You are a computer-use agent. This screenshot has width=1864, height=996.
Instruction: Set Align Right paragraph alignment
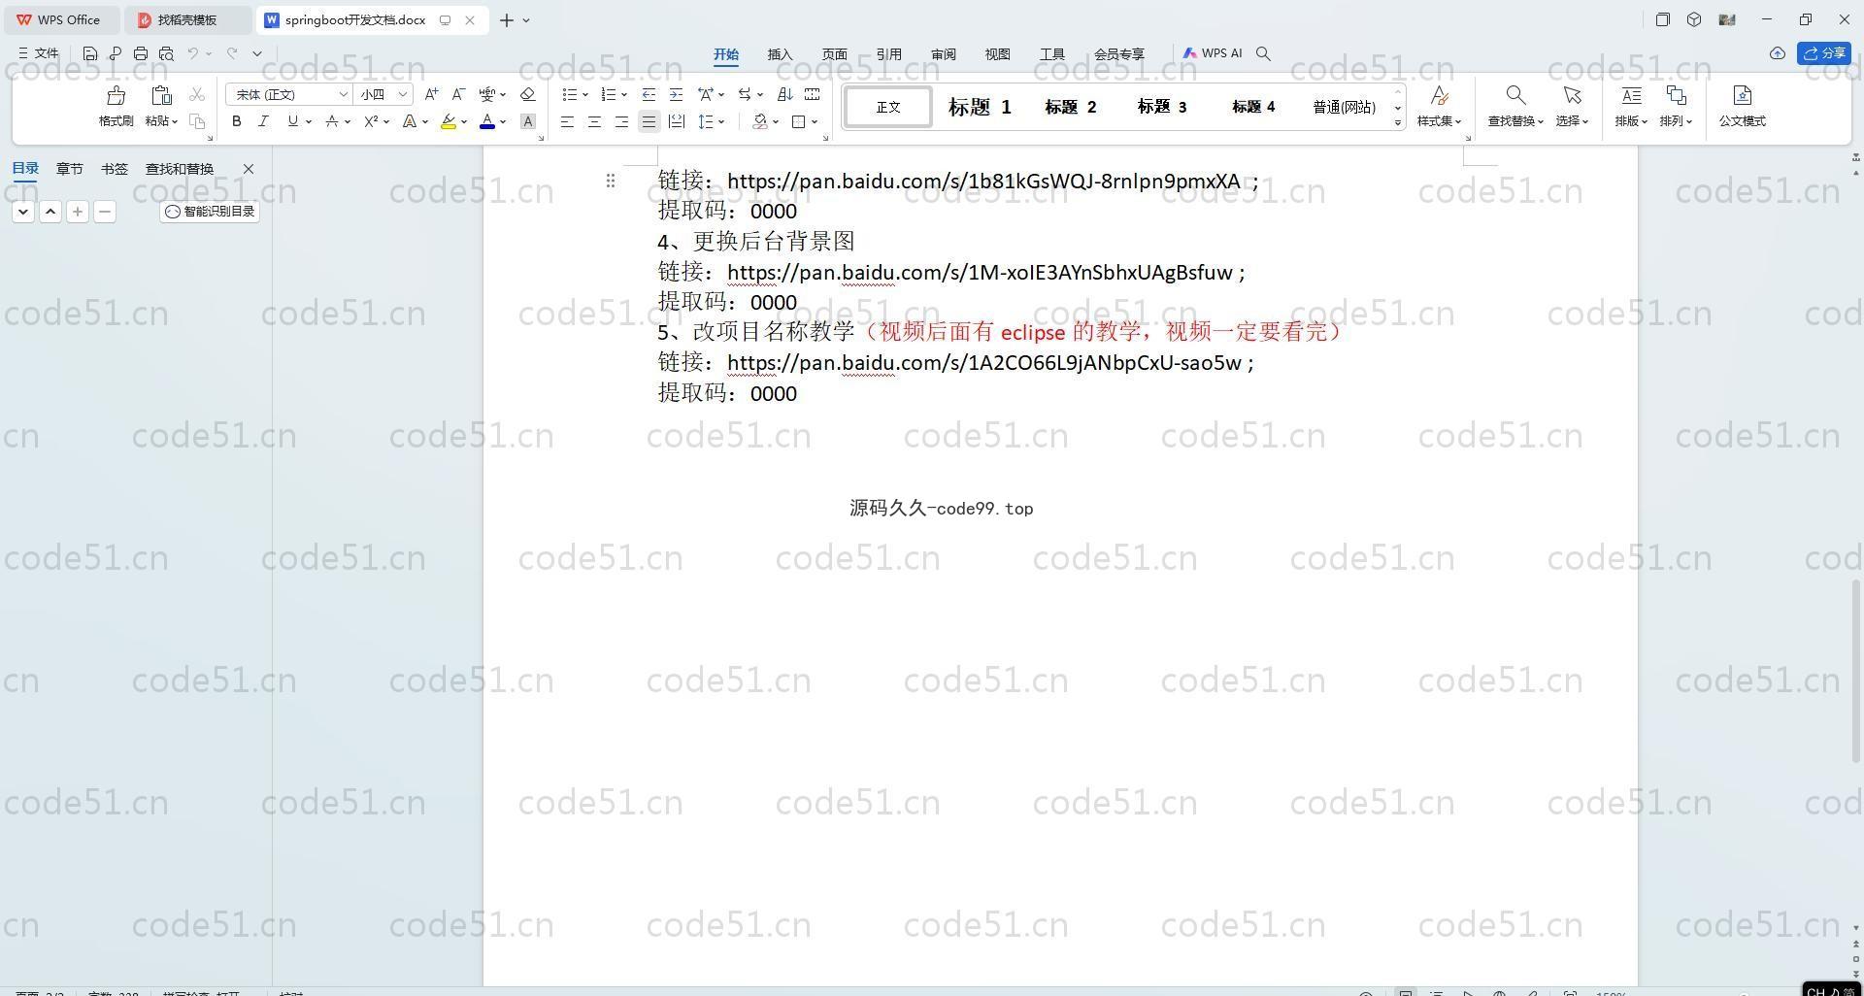tap(621, 121)
